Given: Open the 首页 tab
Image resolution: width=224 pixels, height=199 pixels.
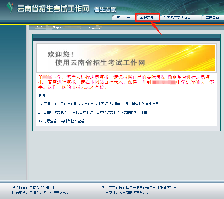Looking at the screenshot, I should pos(123,18).
